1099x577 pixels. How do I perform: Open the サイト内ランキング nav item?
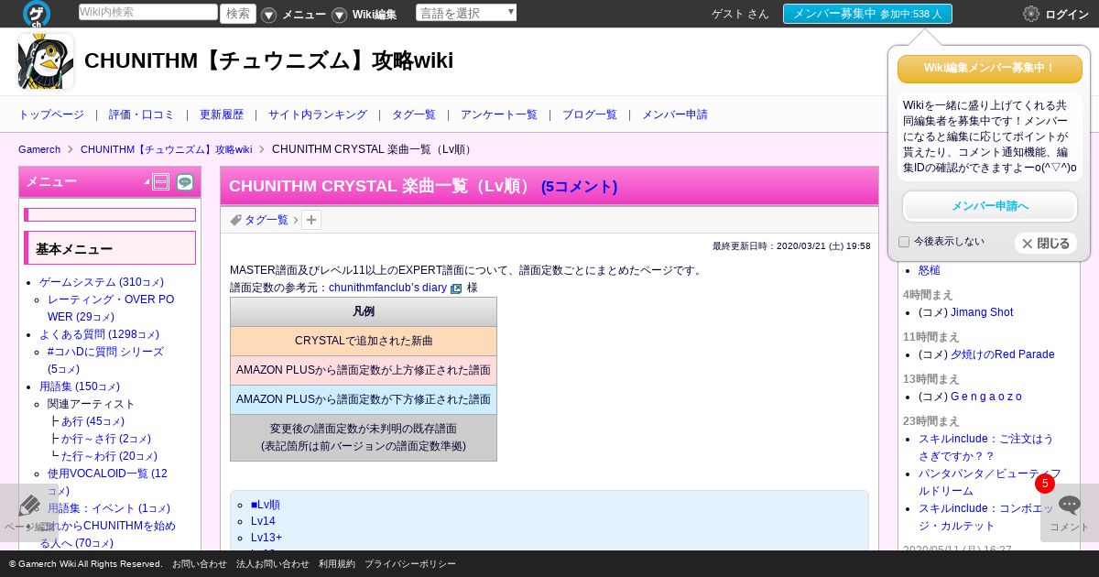318,114
